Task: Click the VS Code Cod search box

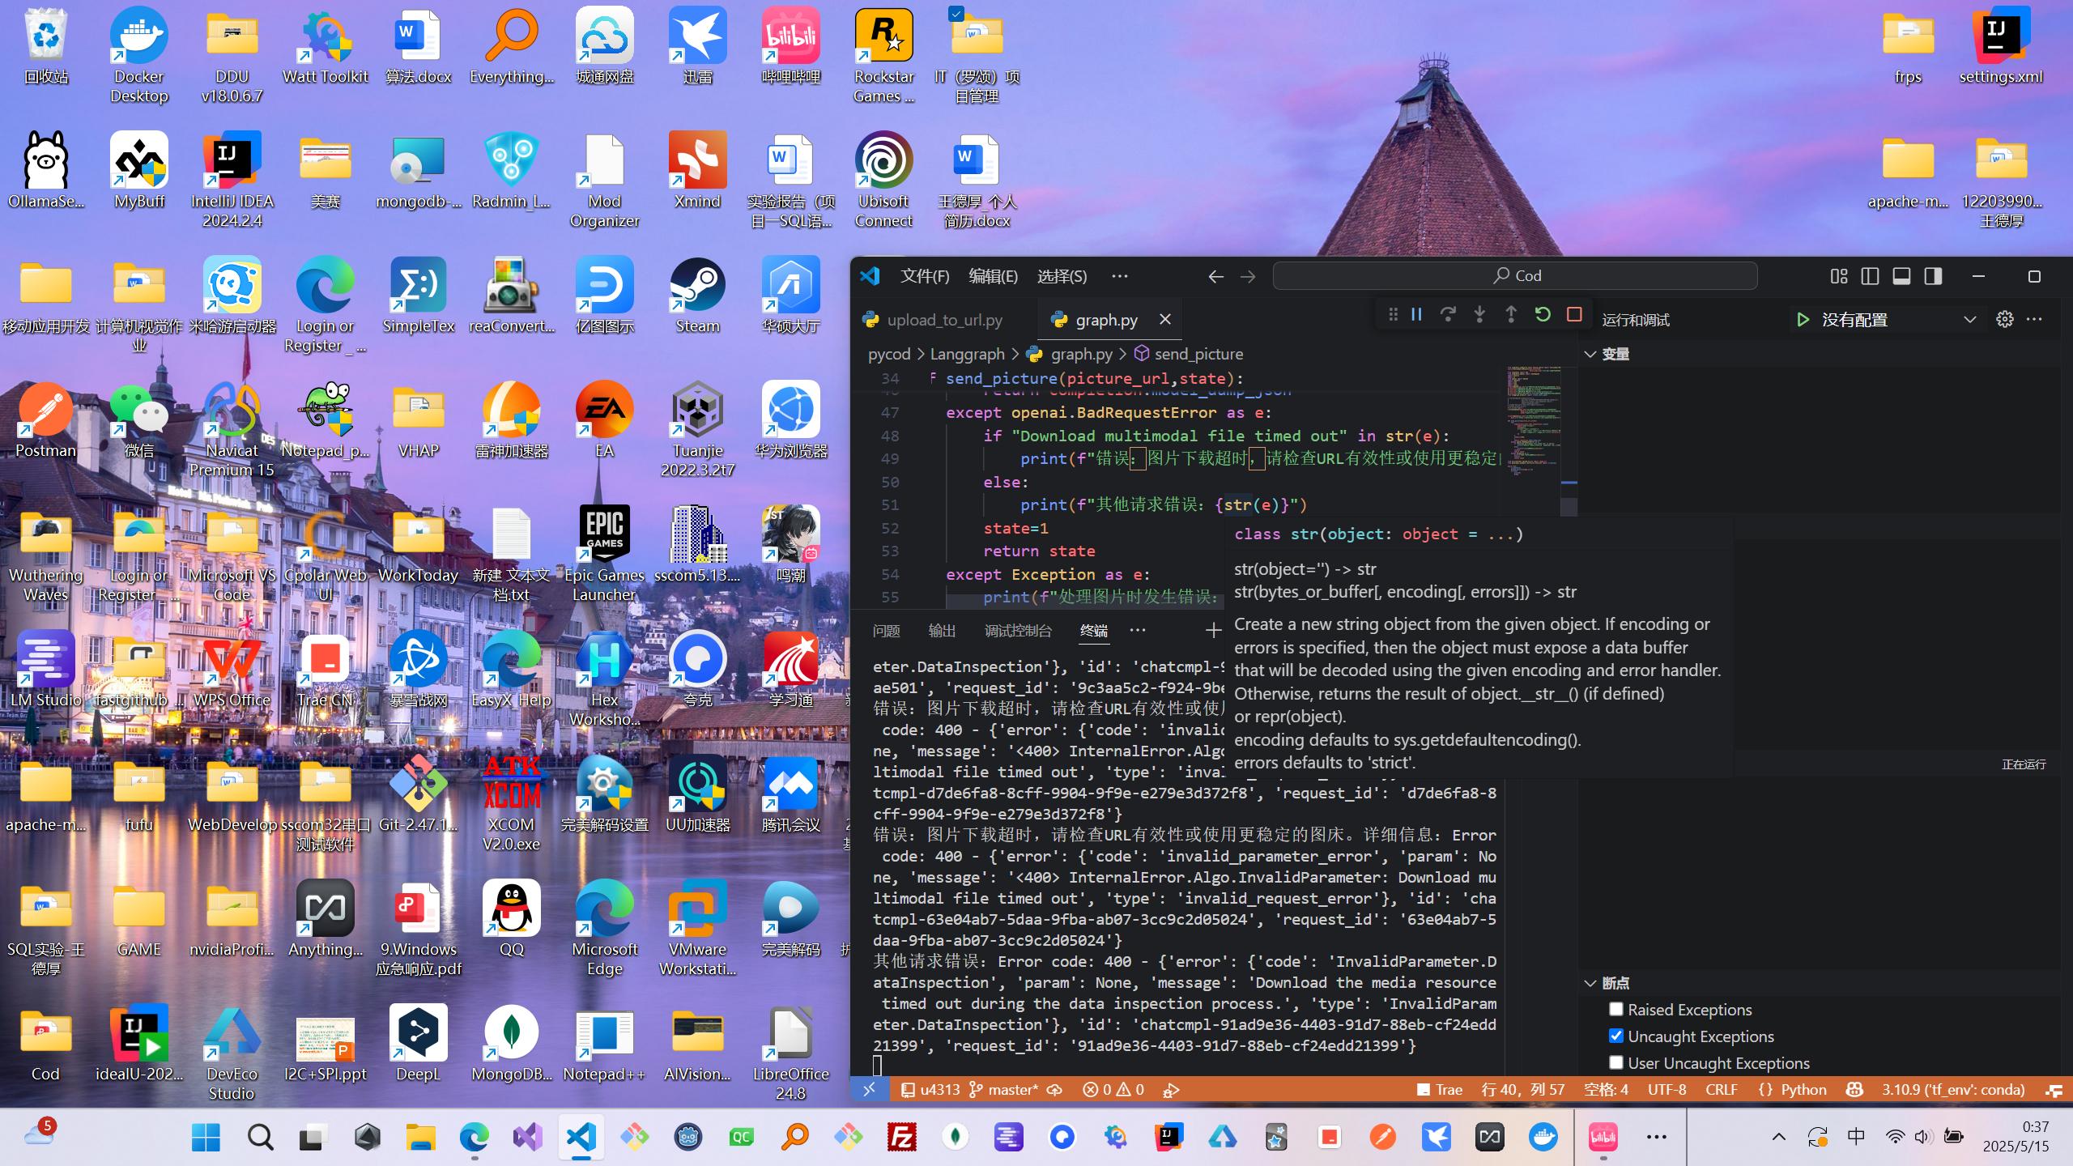Action: [1515, 276]
